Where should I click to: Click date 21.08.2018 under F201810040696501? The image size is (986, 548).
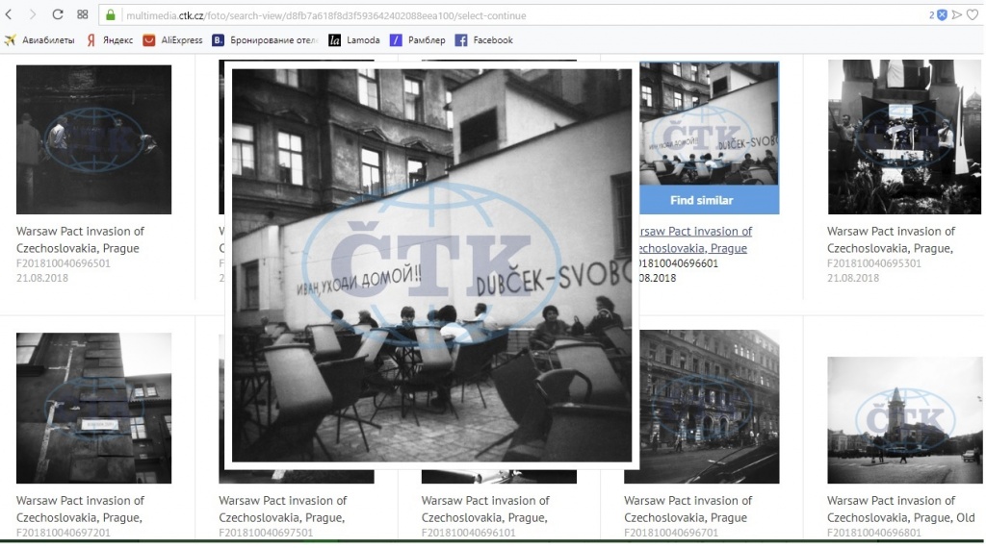point(42,278)
